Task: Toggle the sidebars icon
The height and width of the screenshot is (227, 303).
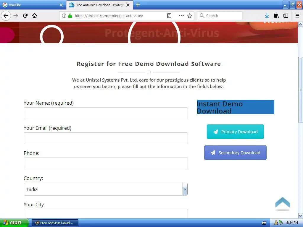Action: (x=286, y=16)
